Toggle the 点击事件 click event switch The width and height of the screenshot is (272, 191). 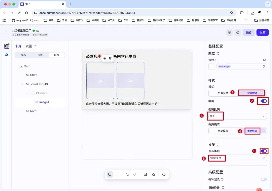(264, 151)
